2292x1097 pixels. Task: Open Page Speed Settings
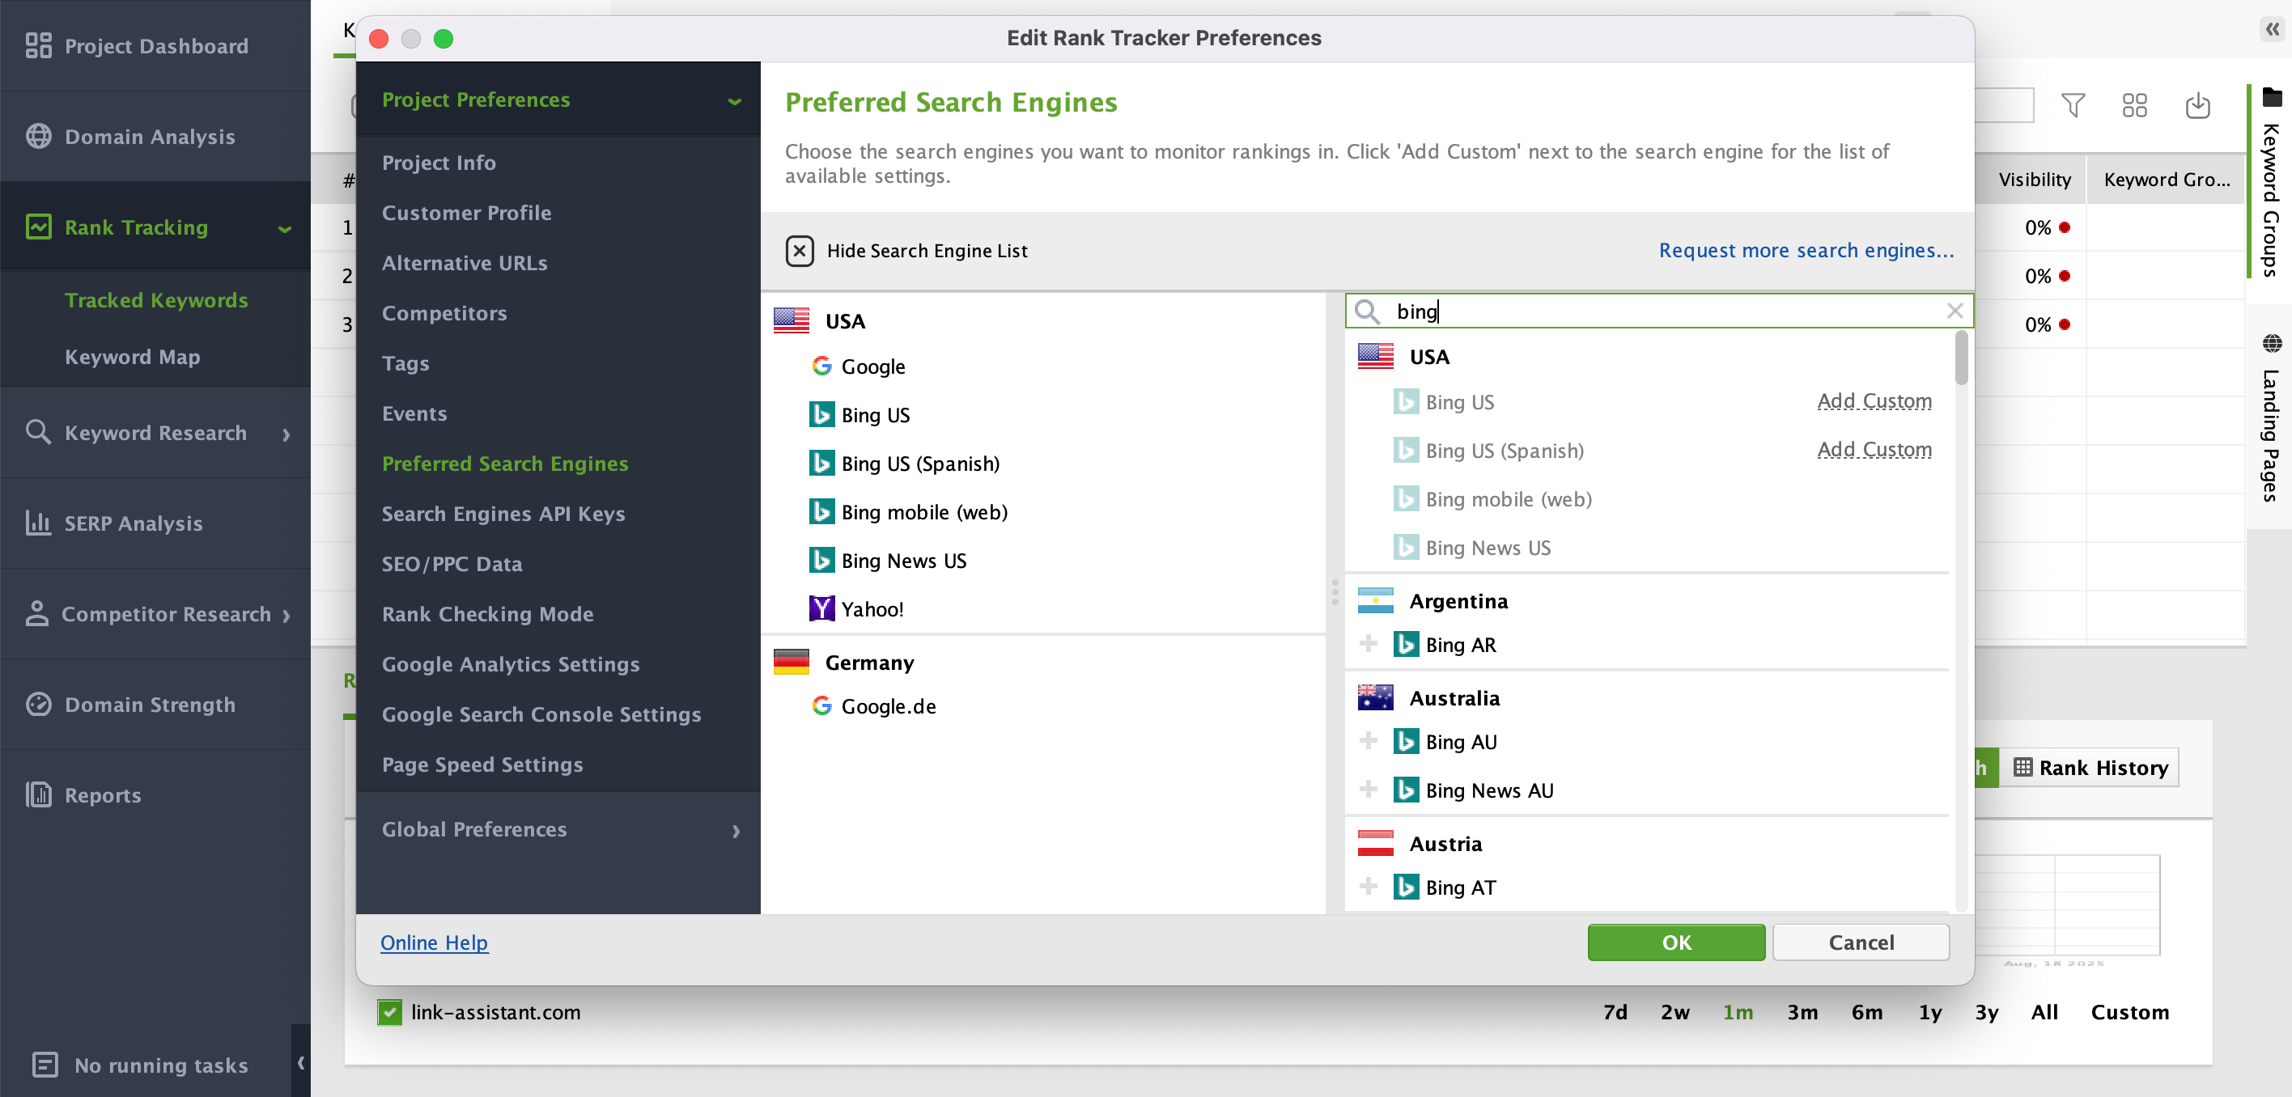click(482, 765)
